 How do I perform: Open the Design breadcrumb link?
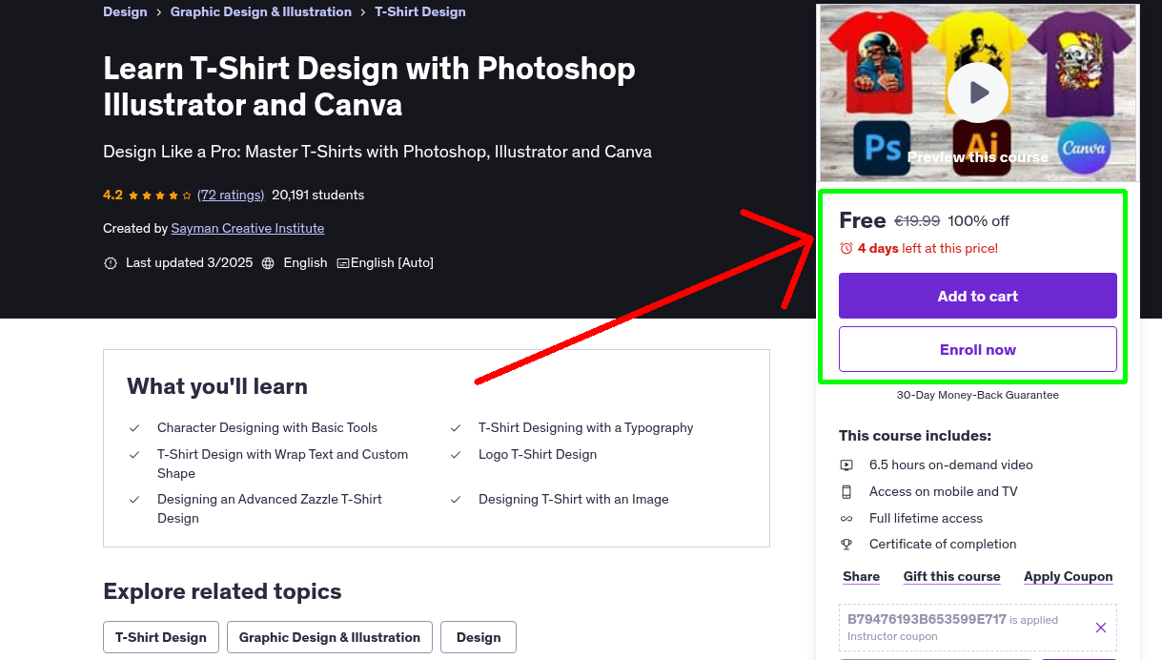[125, 12]
